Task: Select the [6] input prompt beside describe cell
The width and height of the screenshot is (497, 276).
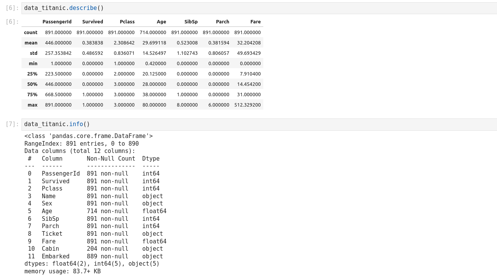Action: click(x=12, y=8)
